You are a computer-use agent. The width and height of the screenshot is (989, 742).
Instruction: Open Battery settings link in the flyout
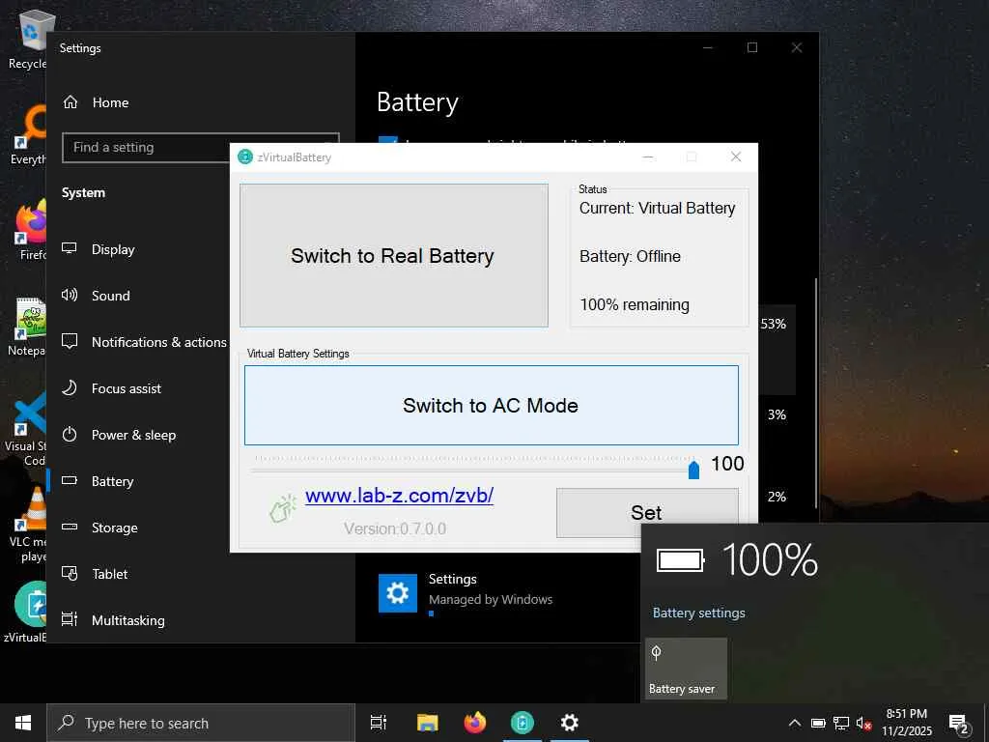(698, 613)
